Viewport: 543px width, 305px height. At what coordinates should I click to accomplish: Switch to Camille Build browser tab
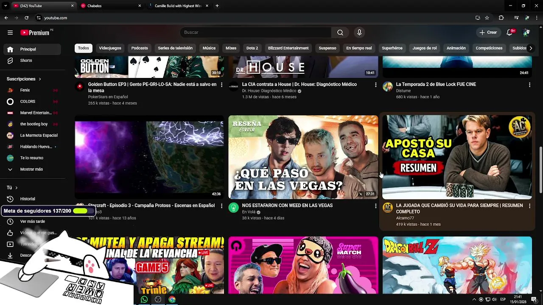point(178,6)
